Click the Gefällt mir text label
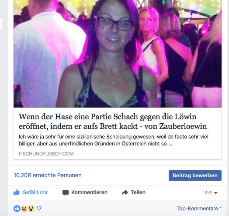The image size is (229, 216). [35, 192]
